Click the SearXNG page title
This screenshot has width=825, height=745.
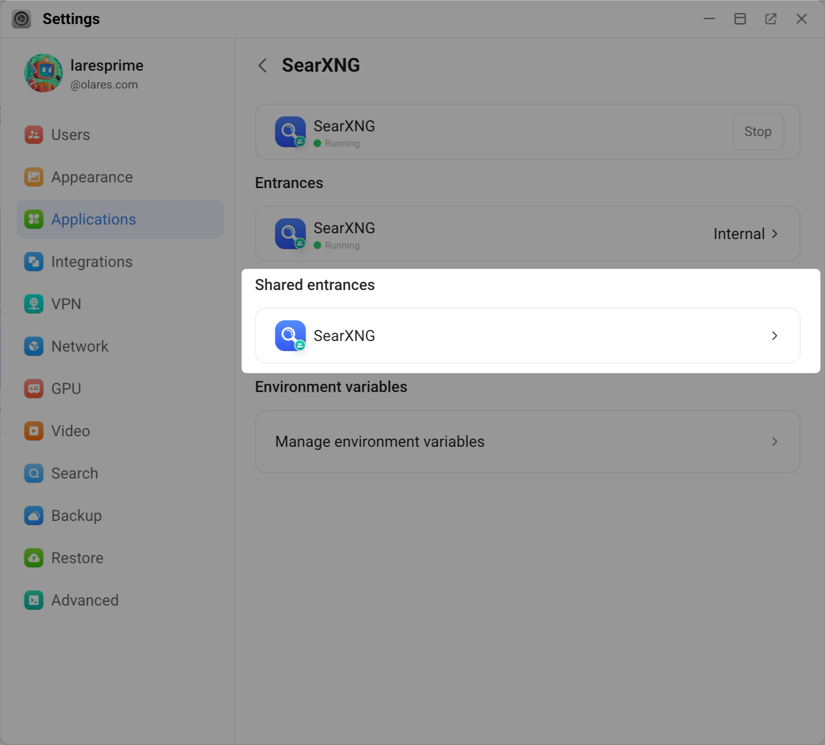(x=320, y=65)
